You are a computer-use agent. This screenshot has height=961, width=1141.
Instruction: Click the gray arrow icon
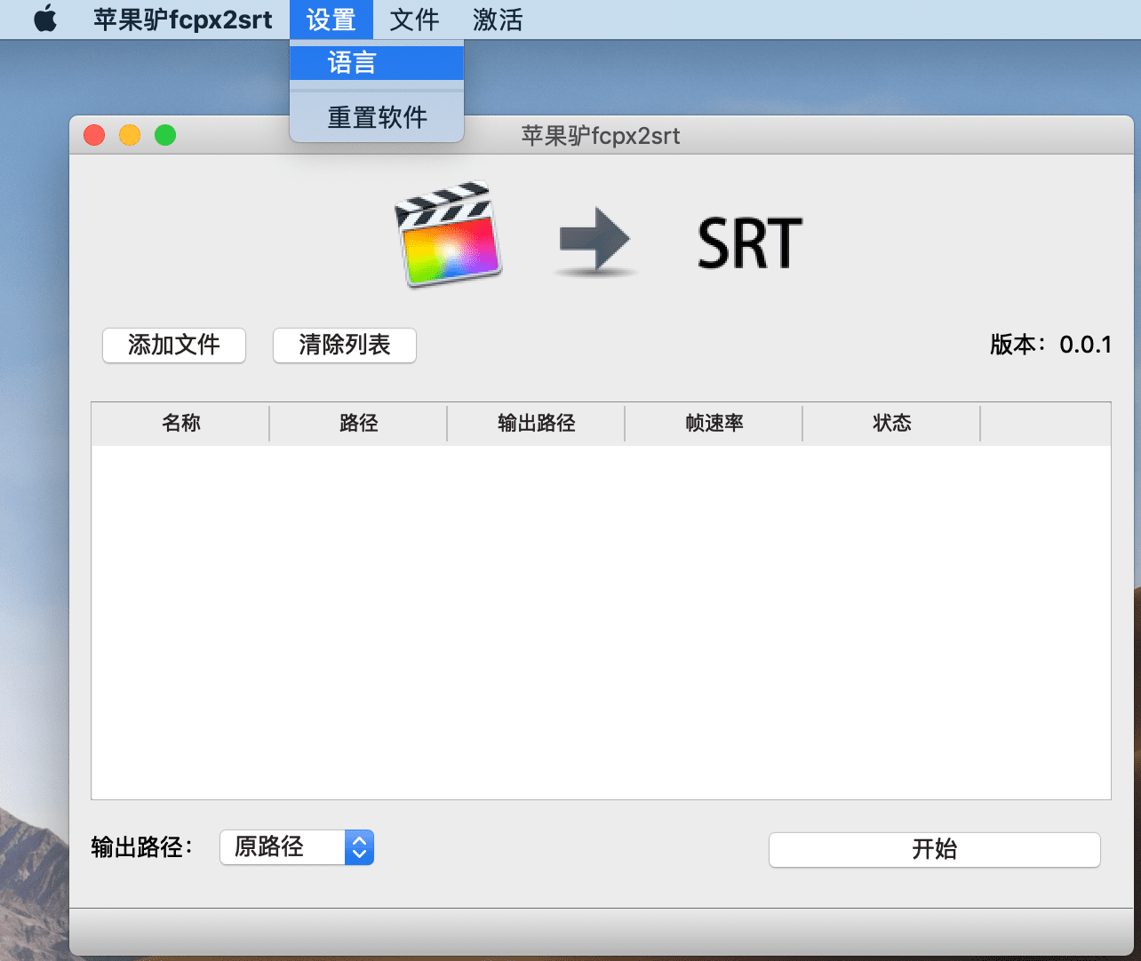coord(594,240)
